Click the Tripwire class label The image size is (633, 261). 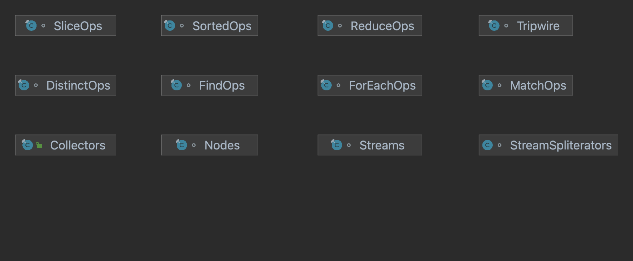pos(538,26)
